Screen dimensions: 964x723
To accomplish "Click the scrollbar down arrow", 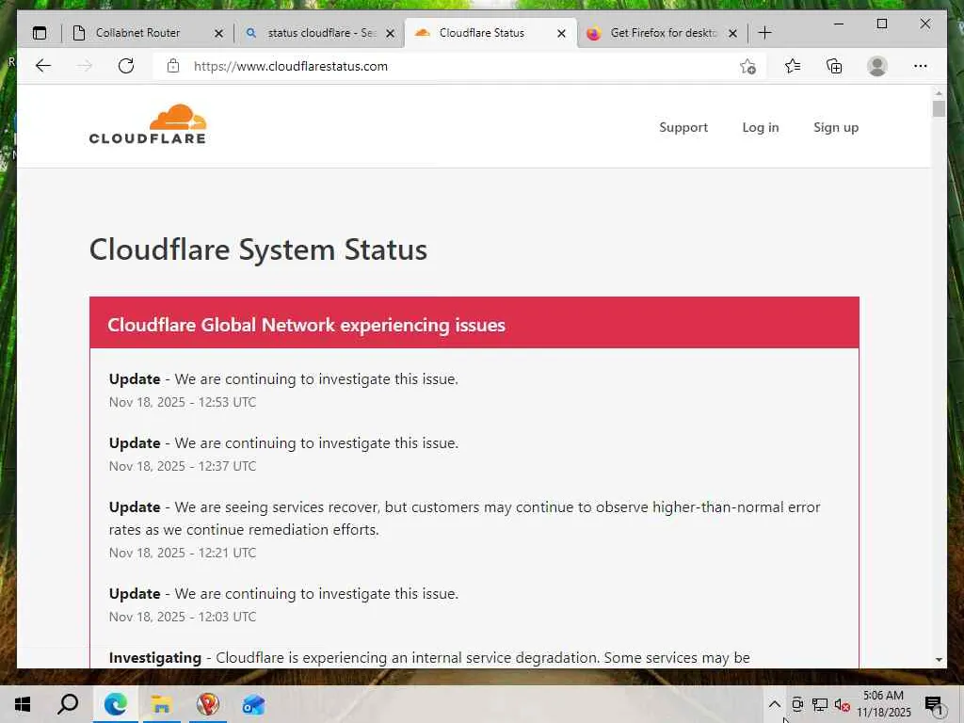I will pyautogui.click(x=939, y=660).
